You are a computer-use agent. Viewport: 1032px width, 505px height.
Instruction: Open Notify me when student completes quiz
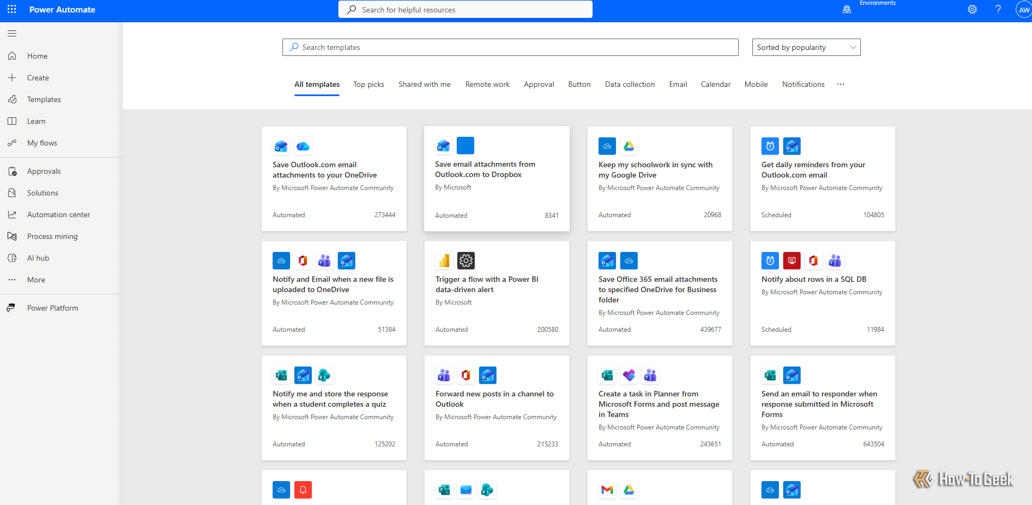(334, 408)
